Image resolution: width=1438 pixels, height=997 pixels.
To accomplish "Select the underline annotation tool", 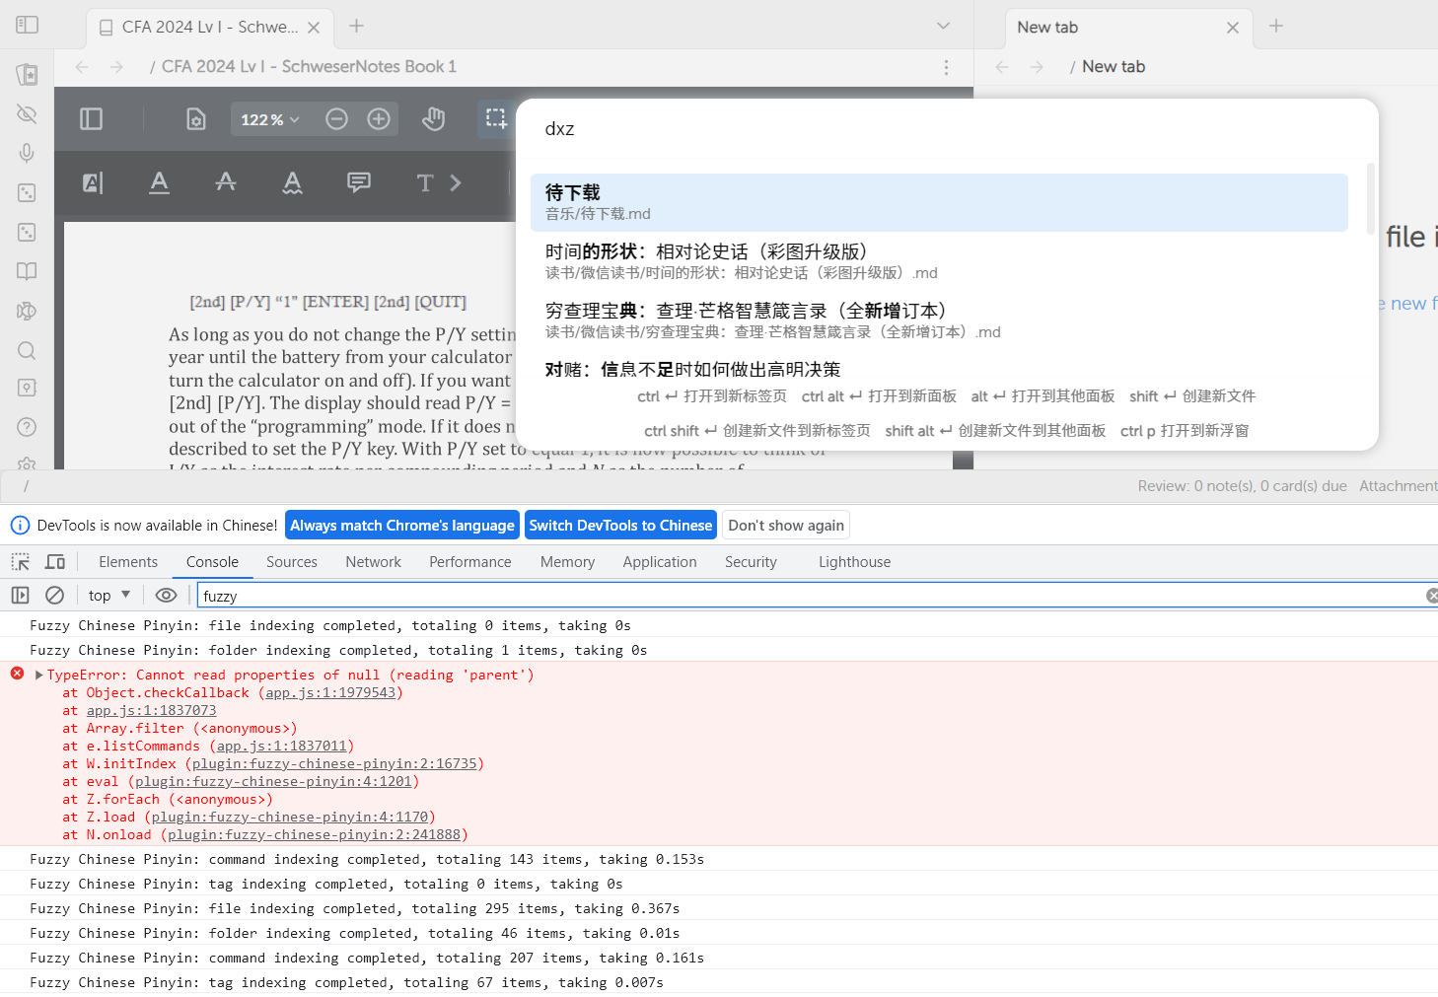I will coord(159,182).
